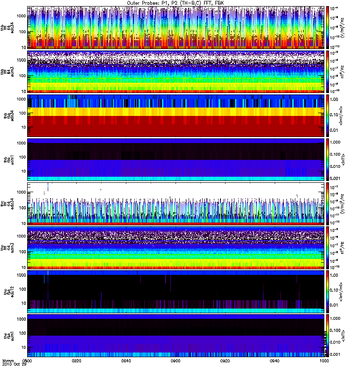The image size is (351, 374).
Task: Click the "thc fff 64 edc34" y-axis label
Action: [7, 204]
